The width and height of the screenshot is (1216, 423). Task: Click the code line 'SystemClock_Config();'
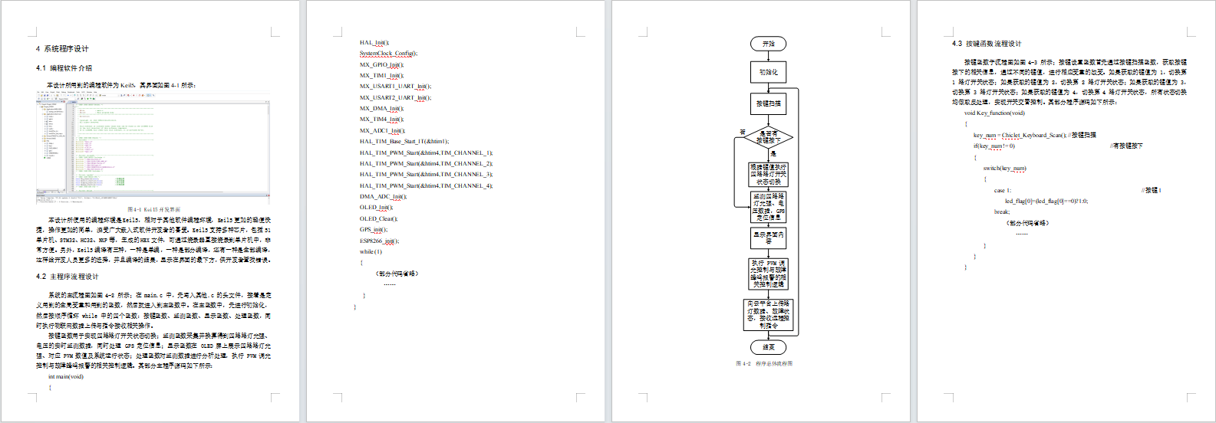point(389,54)
